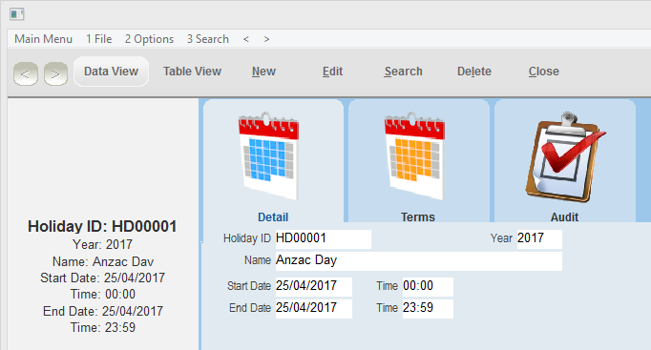651x350 pixels.
Task: Click the menu bar left arrow
Action: (246, 39)
